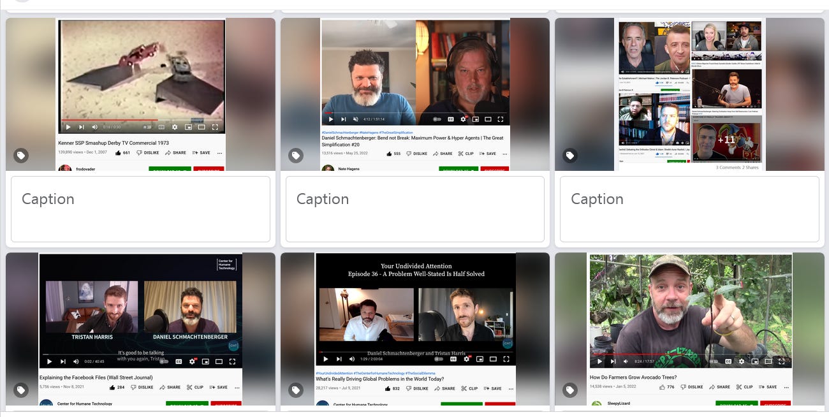The image size is (829, 417).
Task: Click CC captions icon in Facebook Files screenshot
Action: click(x=179, y=362)
